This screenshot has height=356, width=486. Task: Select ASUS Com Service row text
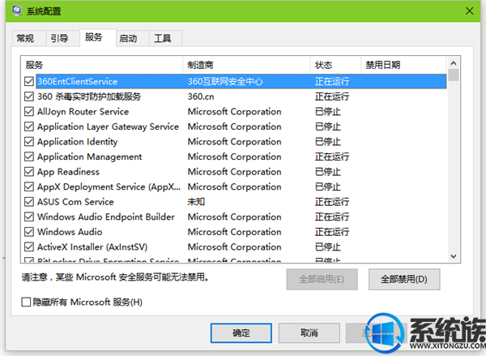pyautogui.click(x=75, y=202)
